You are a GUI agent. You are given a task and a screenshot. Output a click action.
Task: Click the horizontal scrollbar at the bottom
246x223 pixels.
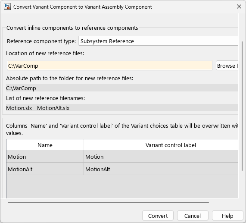click(108, 202)
